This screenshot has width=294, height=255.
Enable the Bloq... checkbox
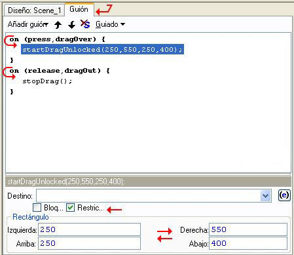(37, 208)
